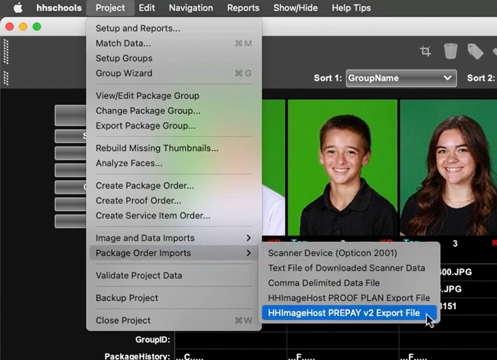Choose Backup Project
The image size is (497, 360).
[x=174, y=298]
